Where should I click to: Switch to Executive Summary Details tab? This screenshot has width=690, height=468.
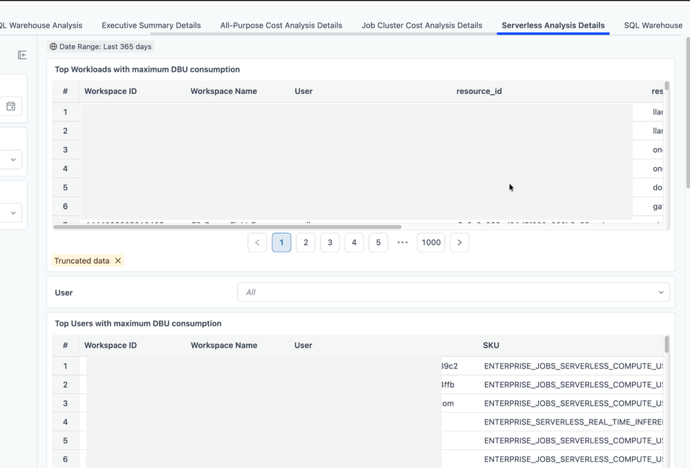(151, 26)
